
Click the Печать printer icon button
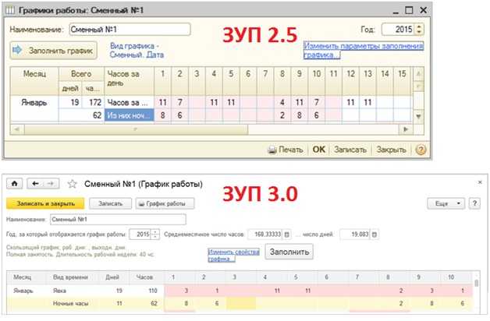coord(286,150)
